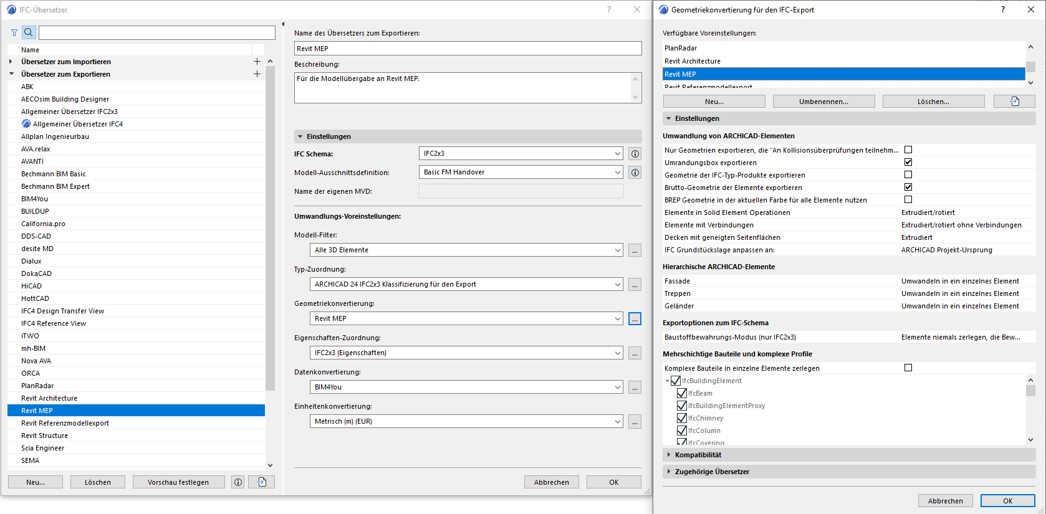Uncheck Brutto-Geometrie der Elemente exportieren
Viewport: 1046px width, 514px height.
(x=908, y=187)
